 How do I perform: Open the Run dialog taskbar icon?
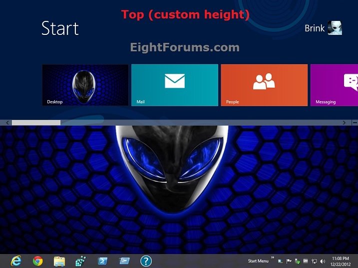point(124,261)
